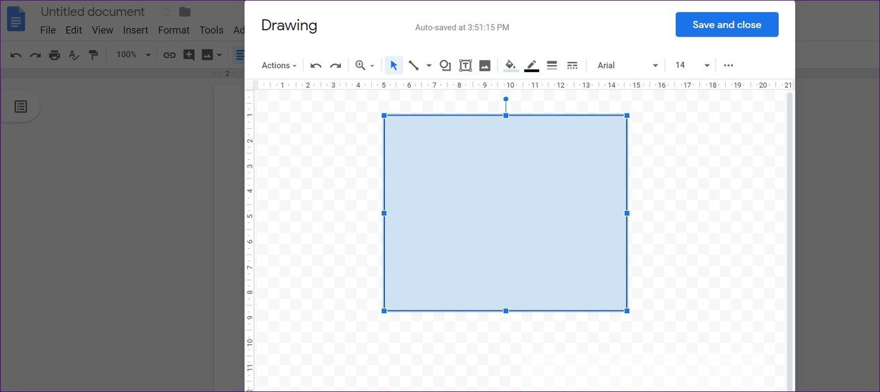Undo last action in Drawing toolbar

[316, 66]
